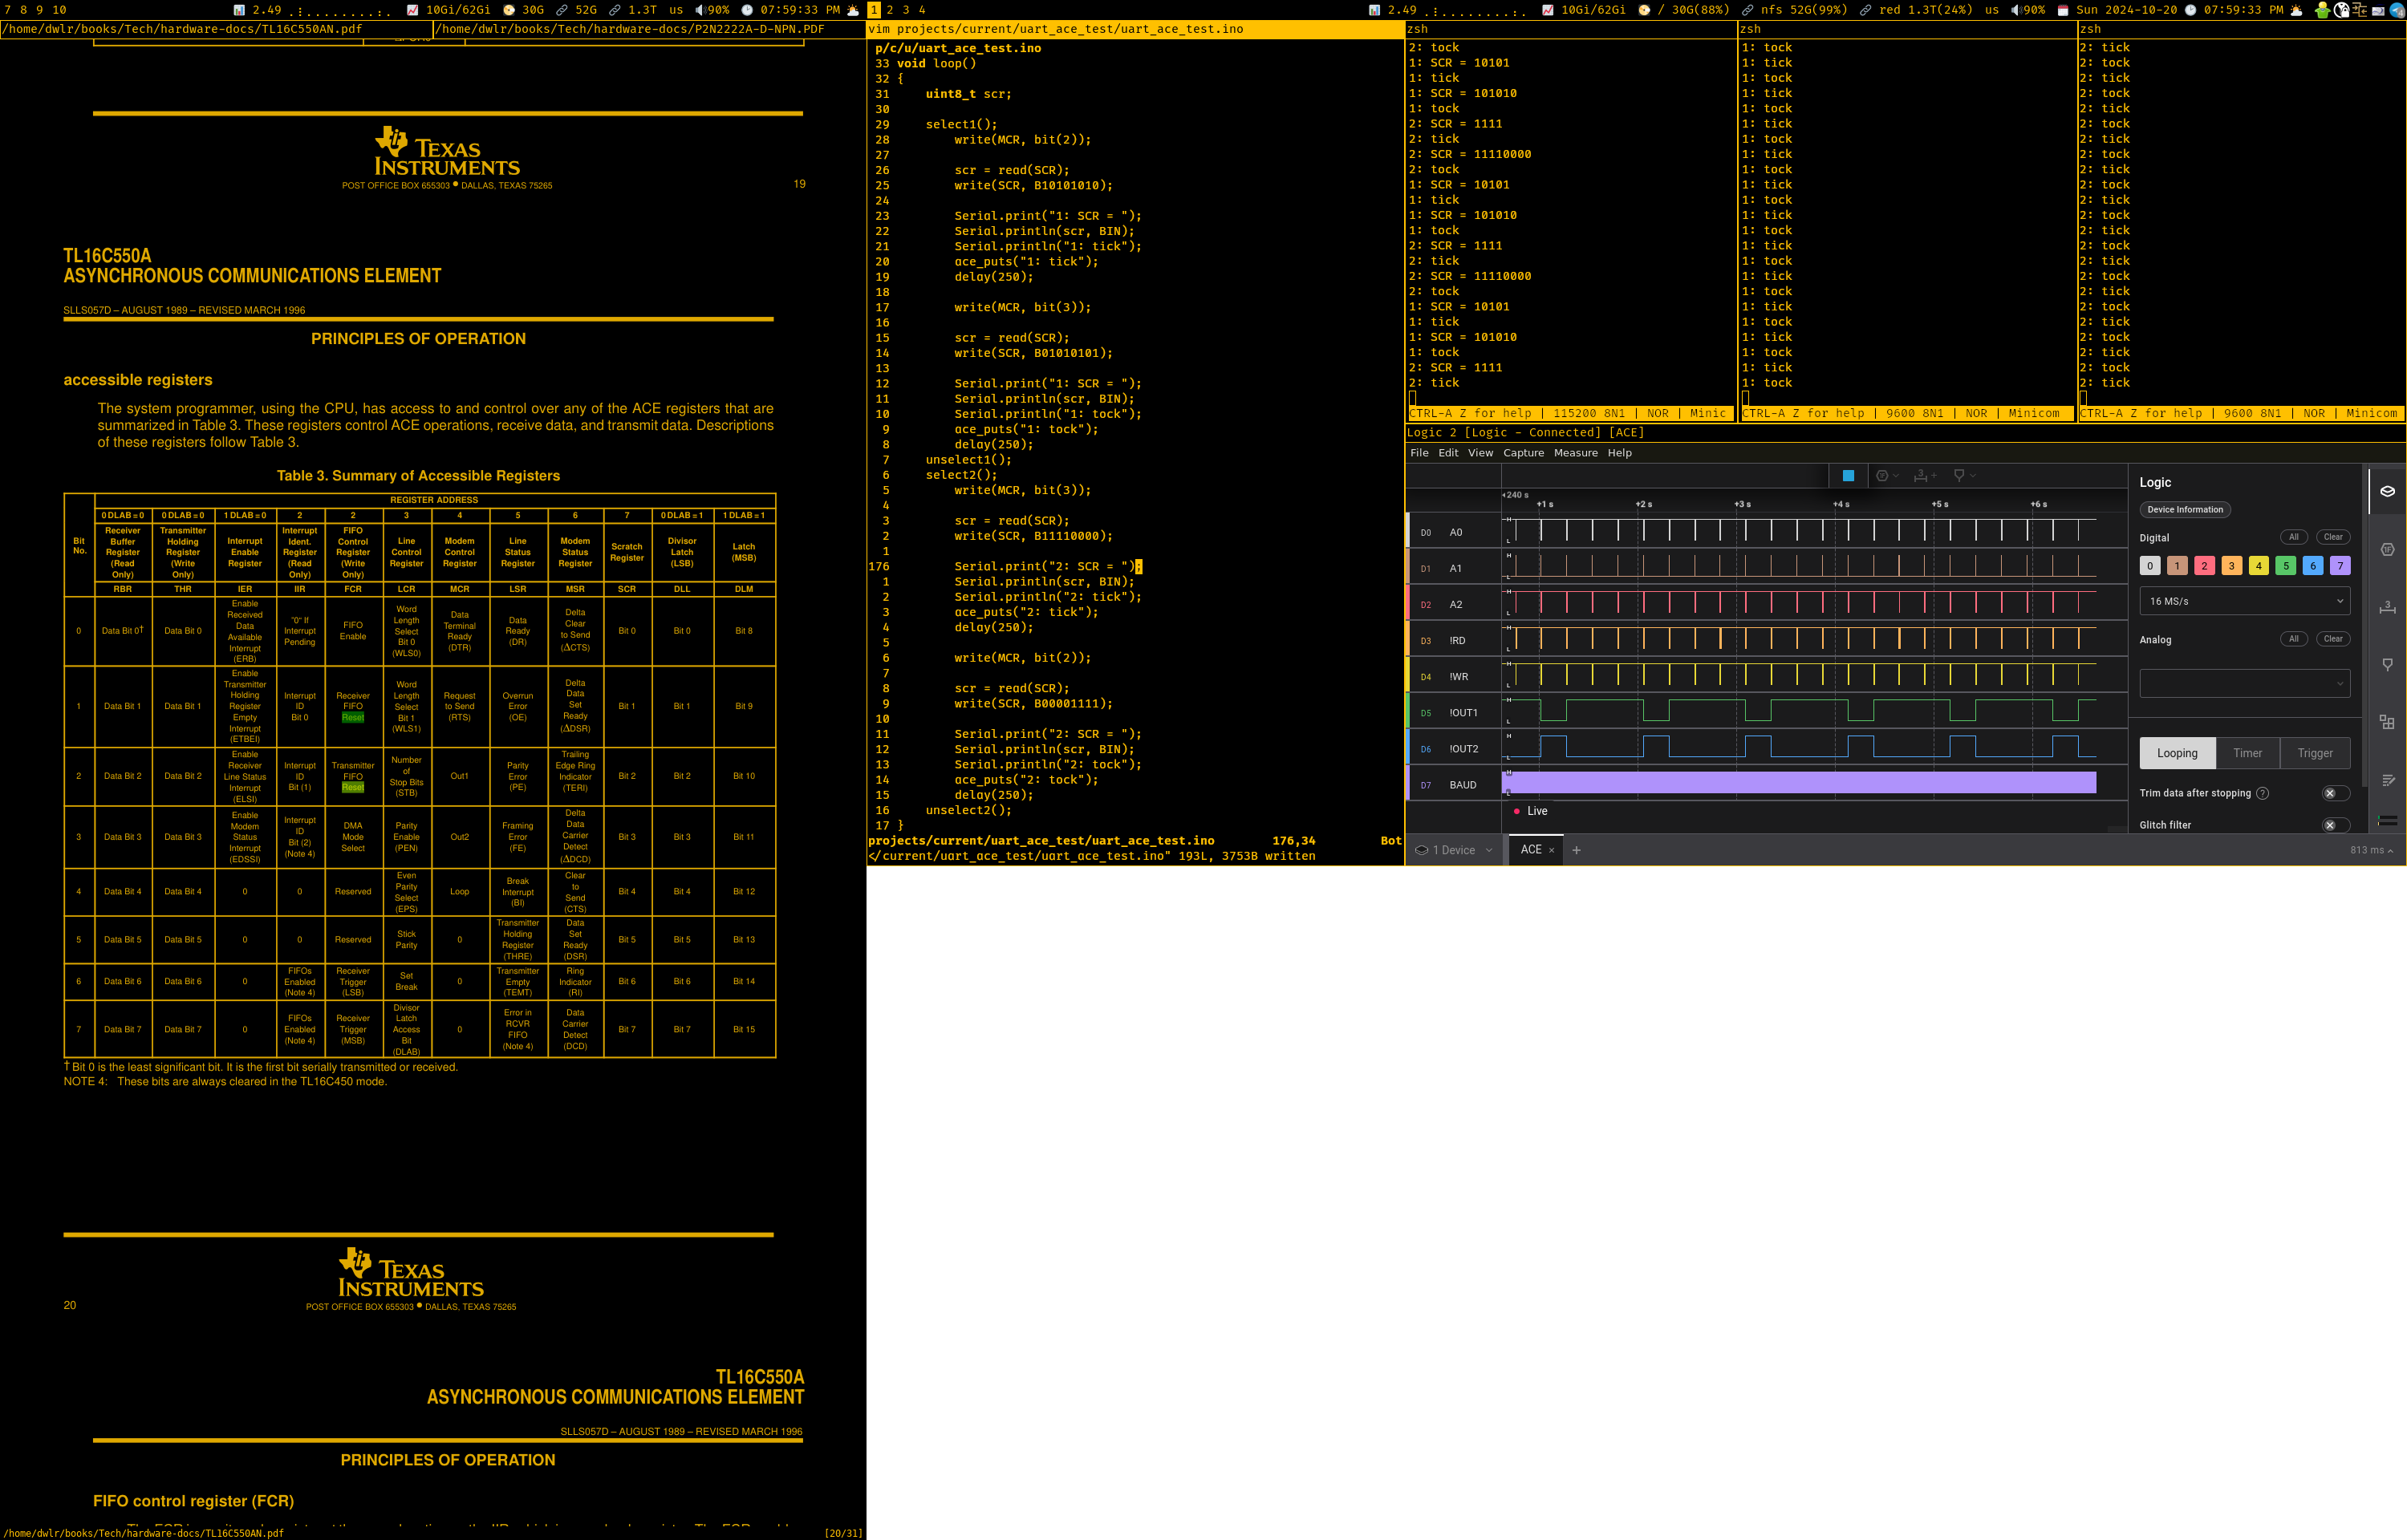
Task: Click the volume icon showing 90% at right
Action: 2016,10
